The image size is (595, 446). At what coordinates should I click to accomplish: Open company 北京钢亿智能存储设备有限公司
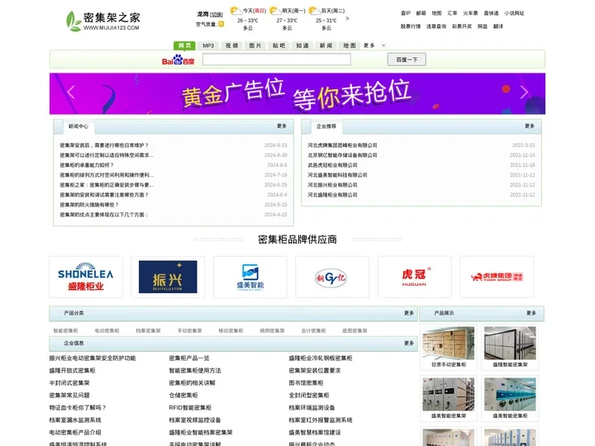coord(342,155)
